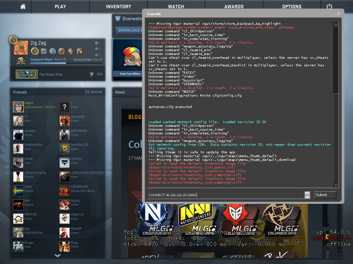Image resolution: width=353 pixels, height=264 pixels.
Task: Open the INVENTORY menu
Action: tap(119, 7)
